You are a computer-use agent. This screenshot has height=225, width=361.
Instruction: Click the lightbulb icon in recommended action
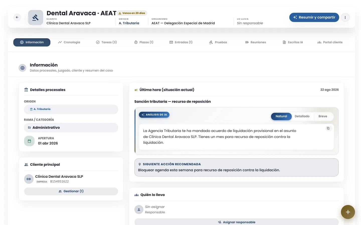[140, 164]
